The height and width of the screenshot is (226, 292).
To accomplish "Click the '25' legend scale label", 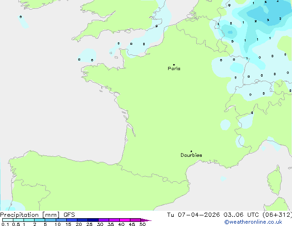I will coord(89,224).
